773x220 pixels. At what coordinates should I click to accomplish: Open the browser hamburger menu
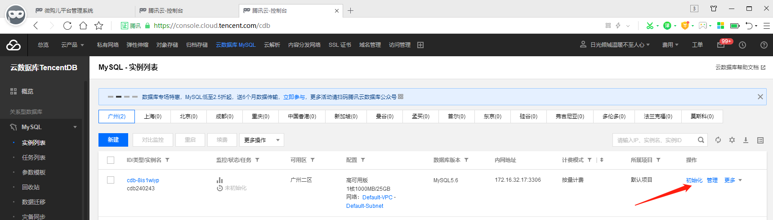766,26
